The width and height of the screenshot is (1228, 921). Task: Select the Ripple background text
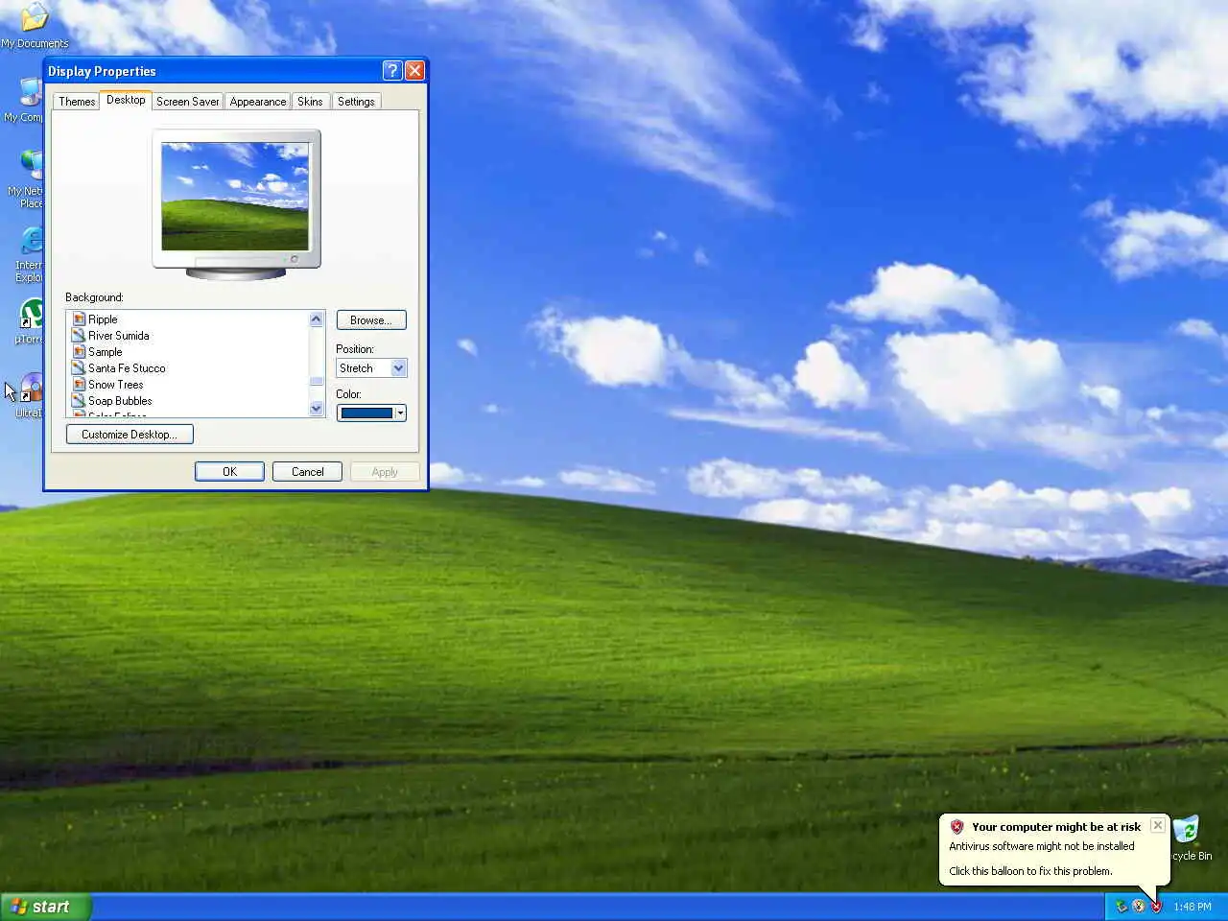tap(103, 319)
